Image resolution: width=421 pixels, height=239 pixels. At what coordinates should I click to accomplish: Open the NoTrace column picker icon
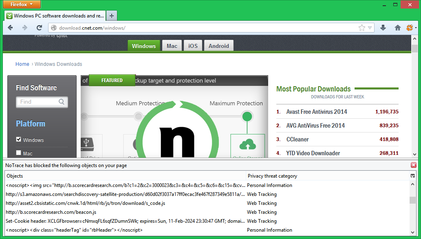(x=413, y=176)
